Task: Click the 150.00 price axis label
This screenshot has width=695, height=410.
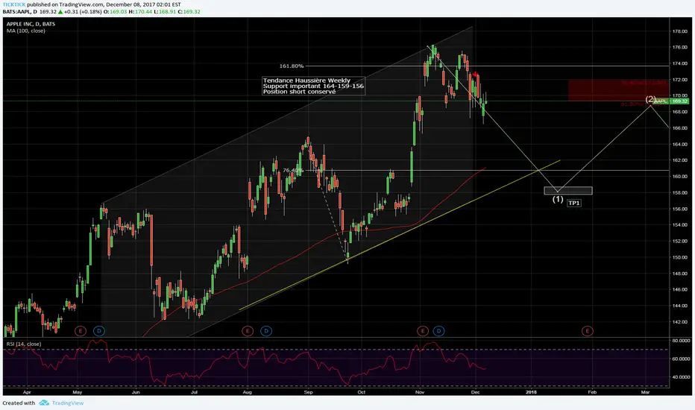Action: pyautogui.click(x=680, y=257)
